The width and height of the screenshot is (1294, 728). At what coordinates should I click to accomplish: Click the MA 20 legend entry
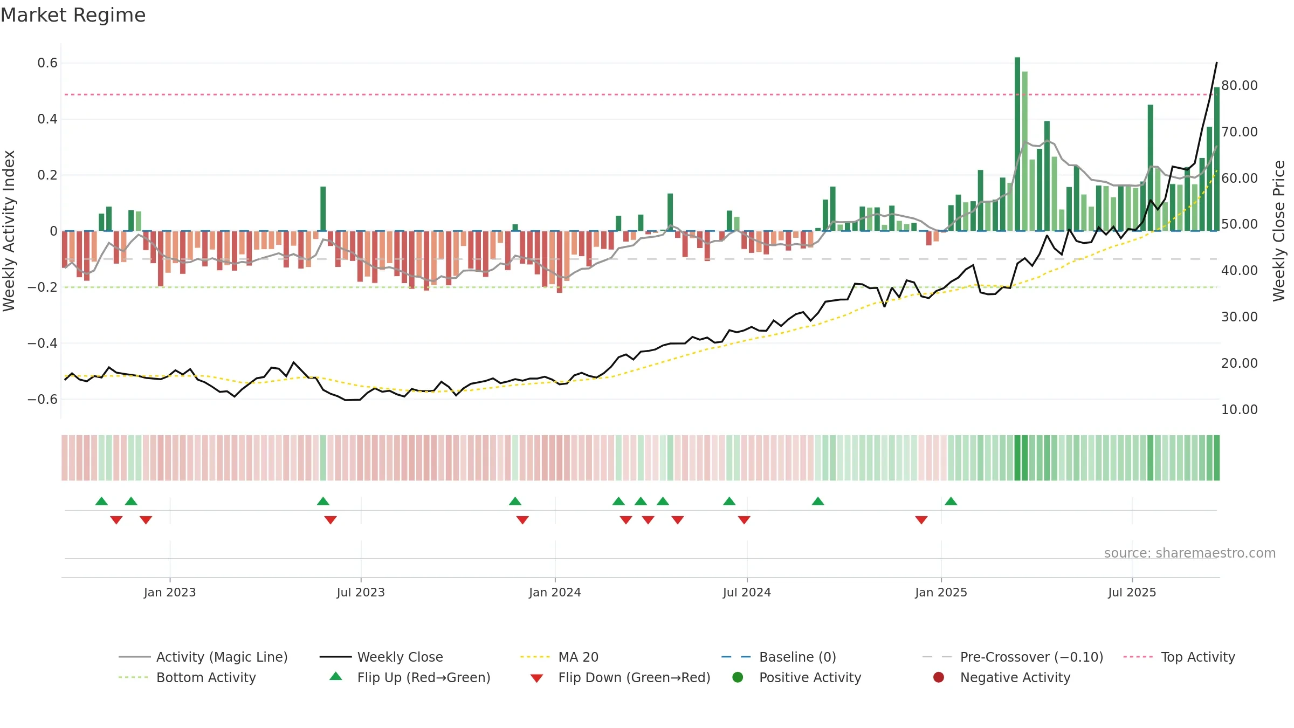pos(559,657)
